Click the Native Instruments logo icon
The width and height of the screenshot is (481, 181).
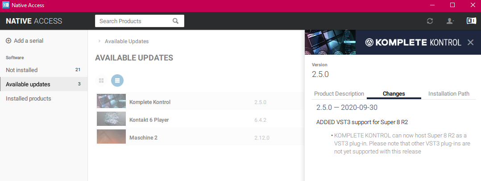tap(471, 21)
